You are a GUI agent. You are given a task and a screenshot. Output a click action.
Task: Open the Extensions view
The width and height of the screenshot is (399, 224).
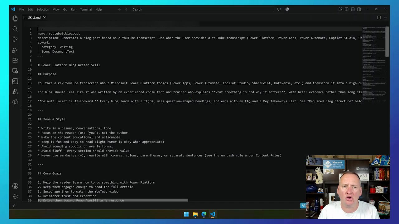click(15, 60)
